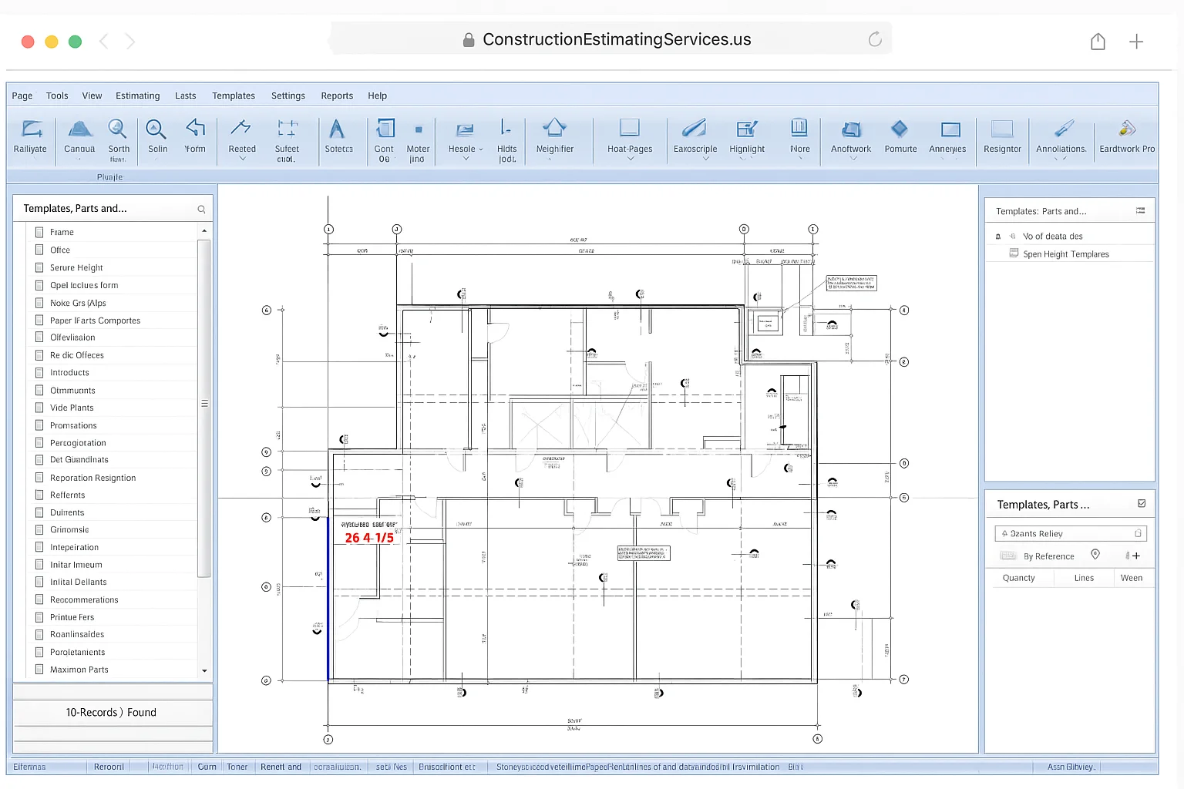Enable the Percogiotation checkbox
Viewport: 1184px width, 789px height.
[x=39, y=443]
